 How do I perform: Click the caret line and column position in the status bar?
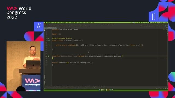pyautogui.click(x=157, y=88)
